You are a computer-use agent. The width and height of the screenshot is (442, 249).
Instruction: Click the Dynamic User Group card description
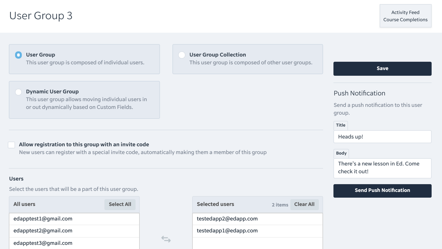click(x=86, y=103)
